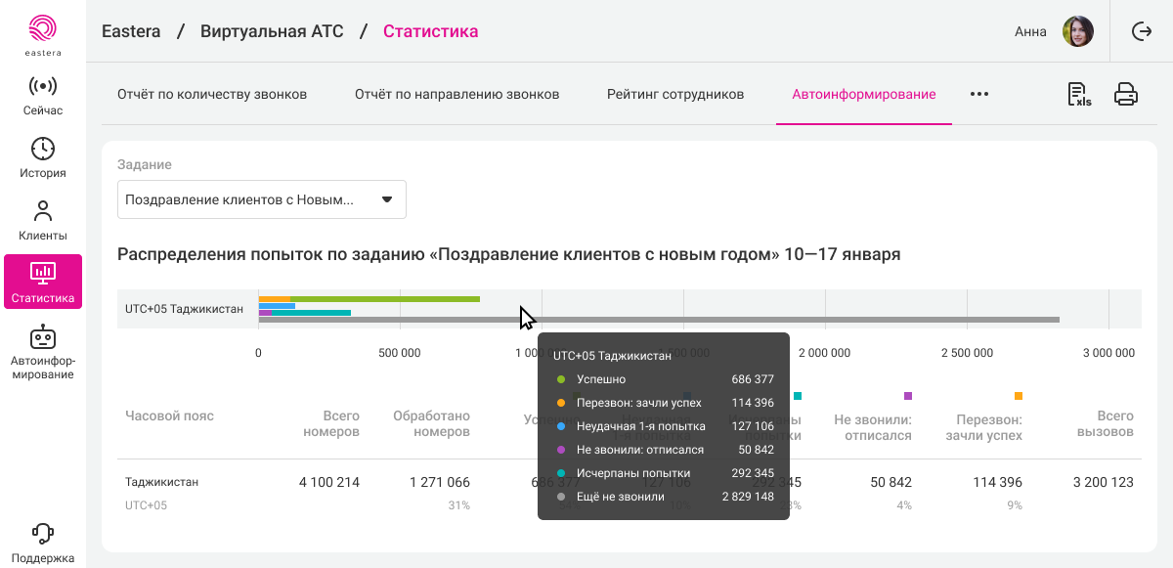
Task: Go to Клиенты section
Action: tap(42, 221)
